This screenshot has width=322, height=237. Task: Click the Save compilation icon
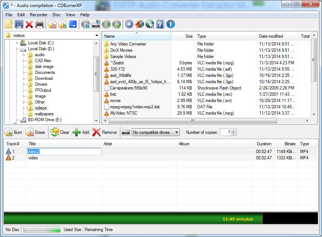[x=19, y=24]
